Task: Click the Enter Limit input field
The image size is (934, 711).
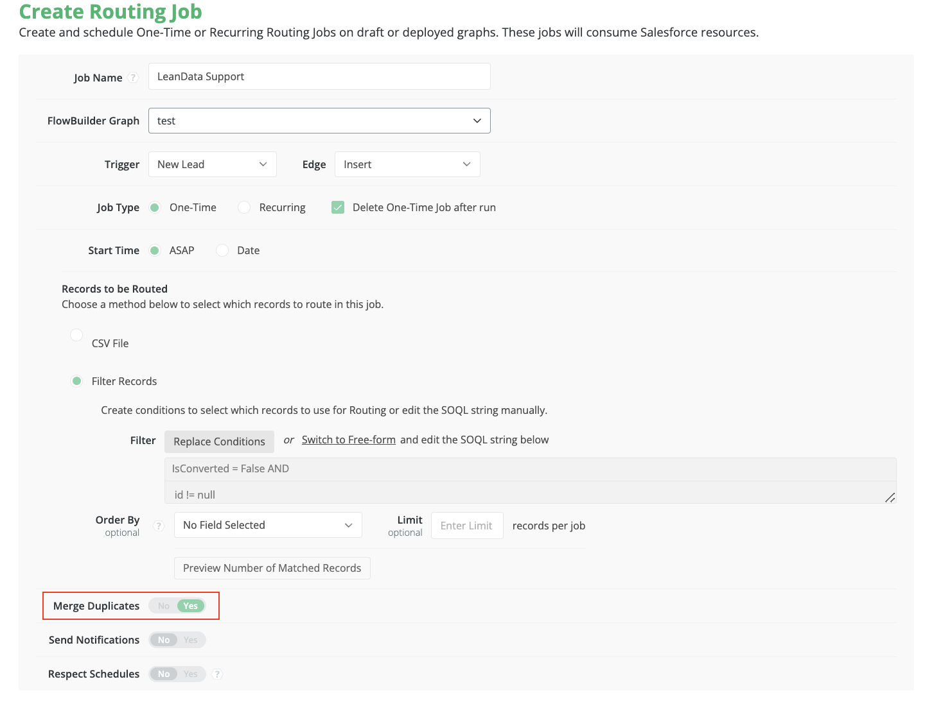Action: point(467,526)
